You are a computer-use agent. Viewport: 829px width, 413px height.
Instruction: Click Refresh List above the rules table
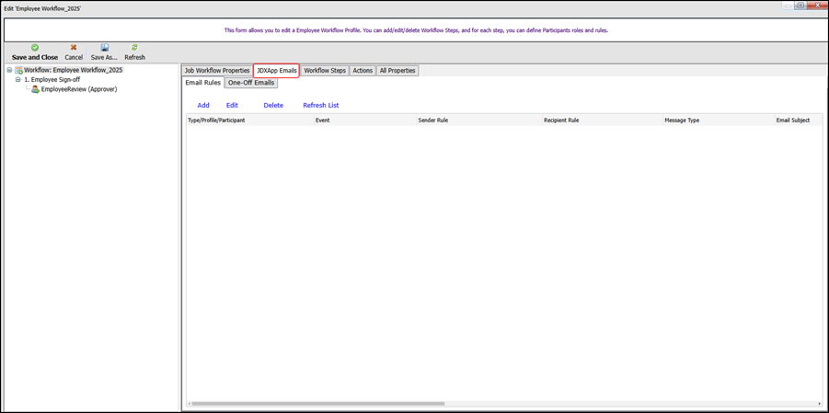tap(321, 106)
